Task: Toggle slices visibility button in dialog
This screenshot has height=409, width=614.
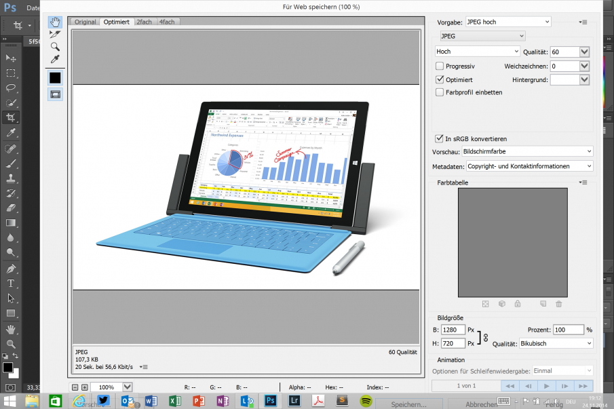Action: [x=55, y=94]
